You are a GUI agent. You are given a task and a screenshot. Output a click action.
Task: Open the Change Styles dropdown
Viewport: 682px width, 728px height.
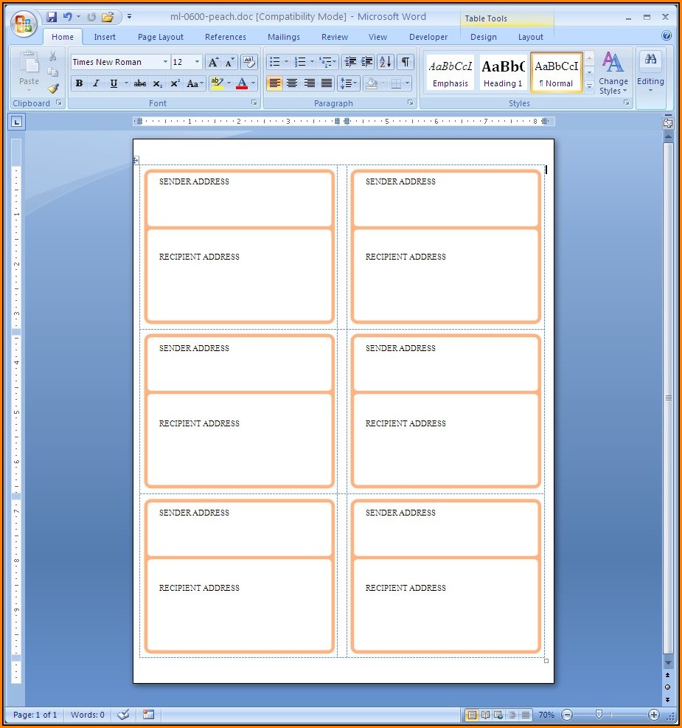613,73
